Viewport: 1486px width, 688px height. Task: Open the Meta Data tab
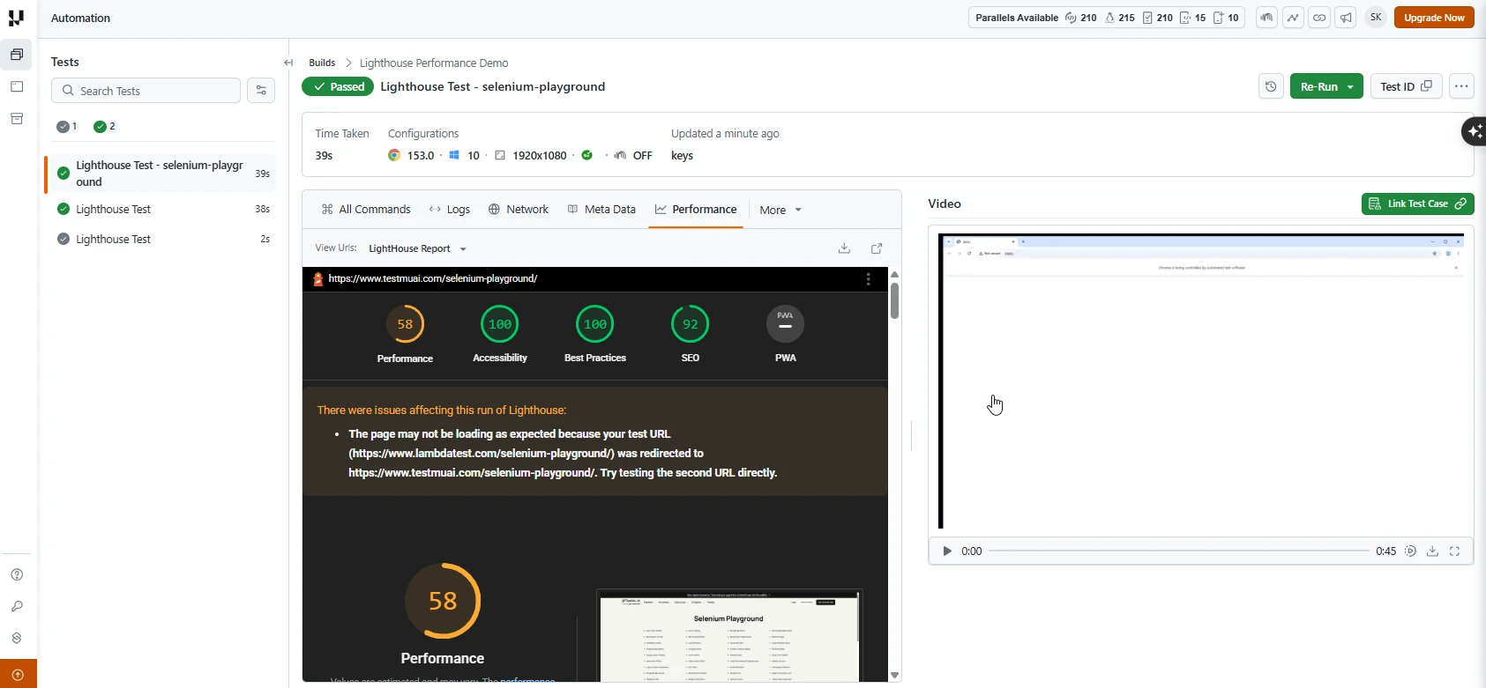601,209
